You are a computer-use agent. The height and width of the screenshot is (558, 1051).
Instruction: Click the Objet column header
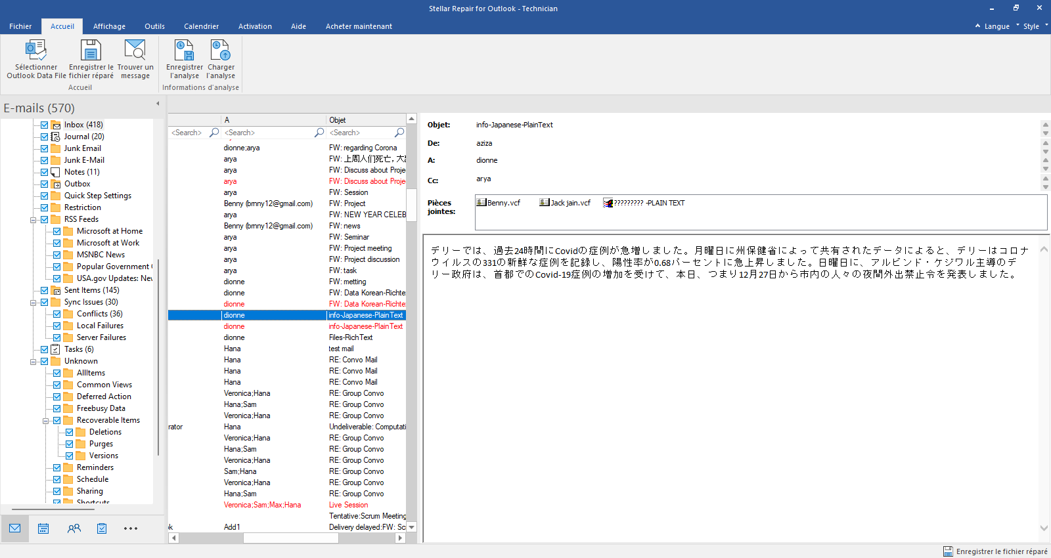[x=366, y=120]
